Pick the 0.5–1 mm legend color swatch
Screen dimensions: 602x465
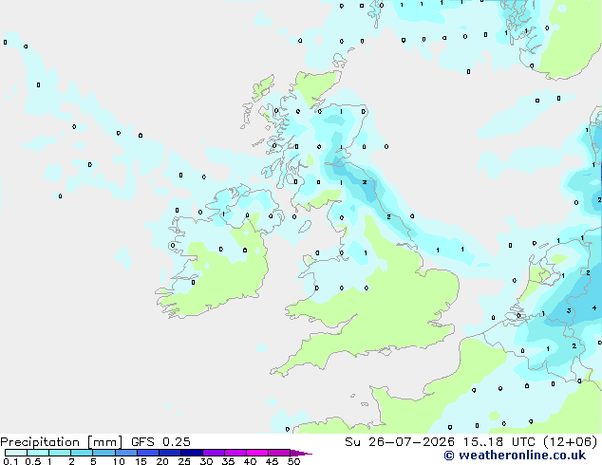coord(38,453)
